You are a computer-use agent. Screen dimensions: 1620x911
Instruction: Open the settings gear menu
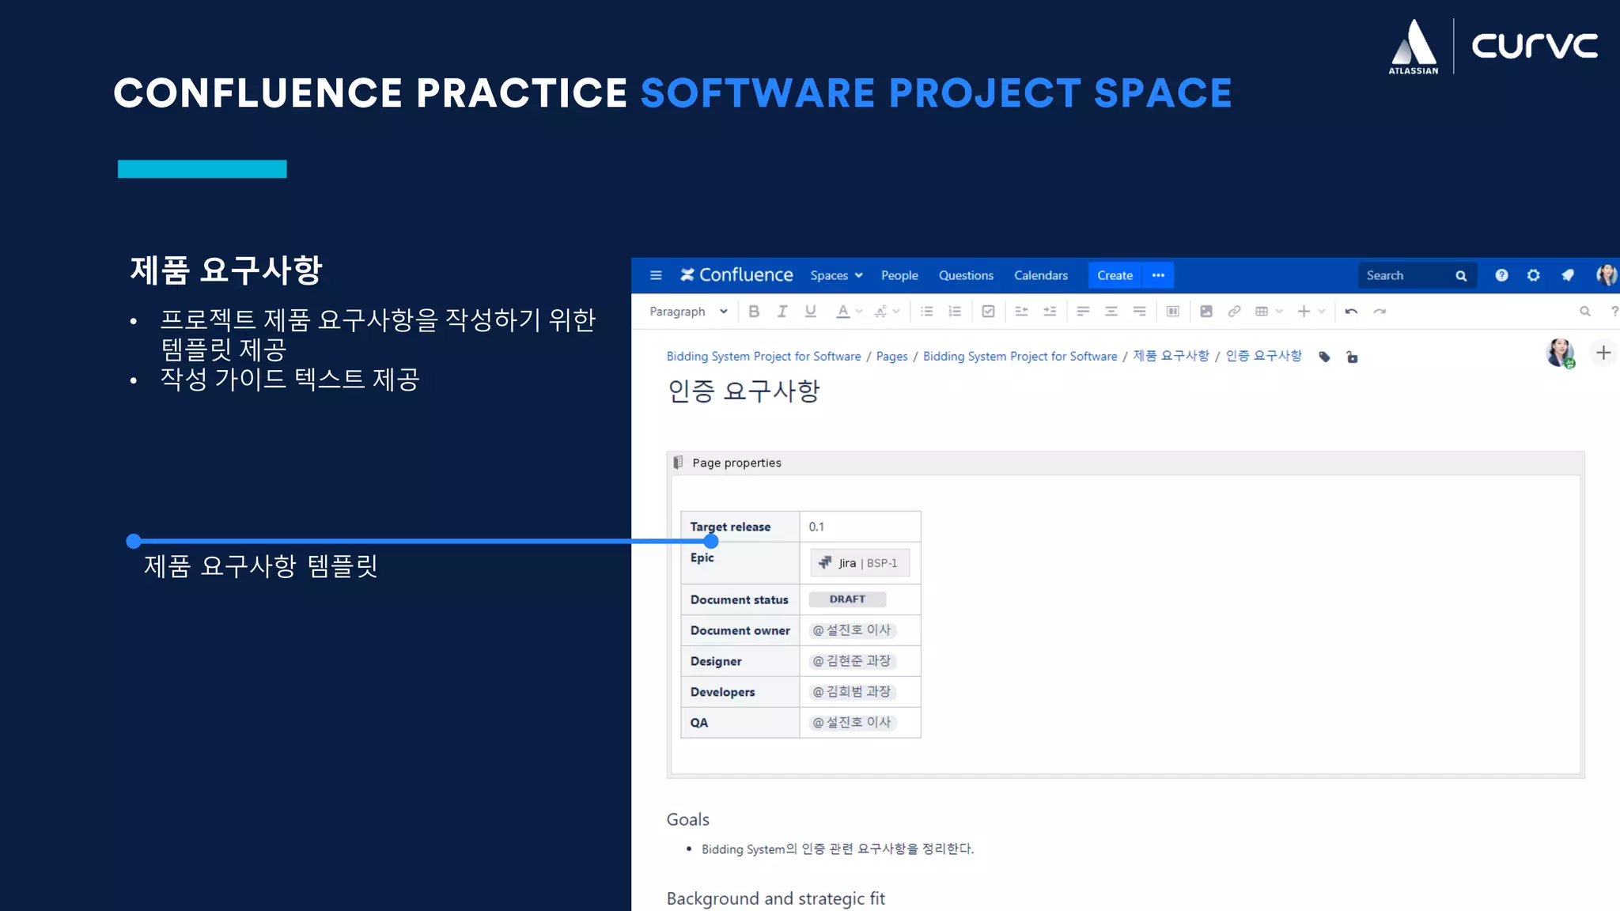1534,275
